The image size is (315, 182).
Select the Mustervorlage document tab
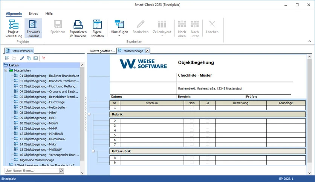tap(133, 51)
